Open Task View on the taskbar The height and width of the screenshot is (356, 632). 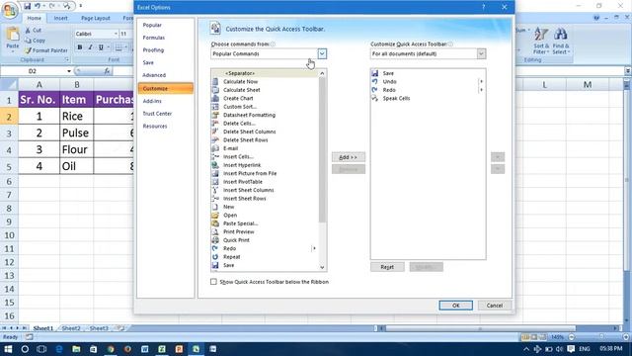(x=41, y=349)
